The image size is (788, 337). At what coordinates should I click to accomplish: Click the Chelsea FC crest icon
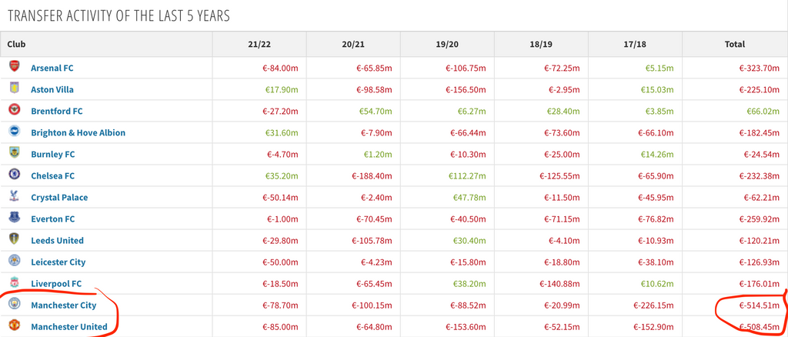[x=14, y=175]
